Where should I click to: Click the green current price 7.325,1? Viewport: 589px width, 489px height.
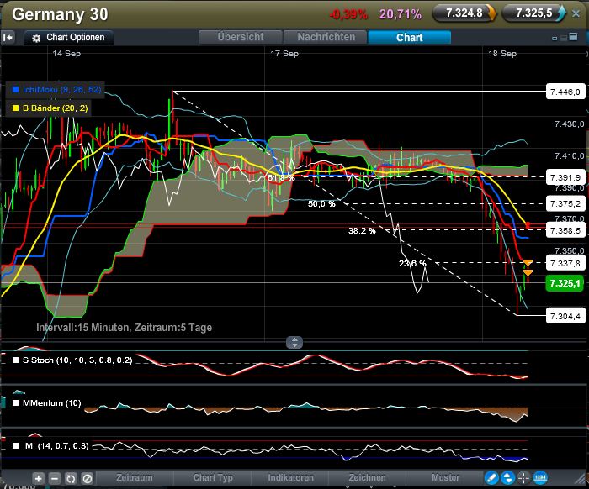coord(565,283)
